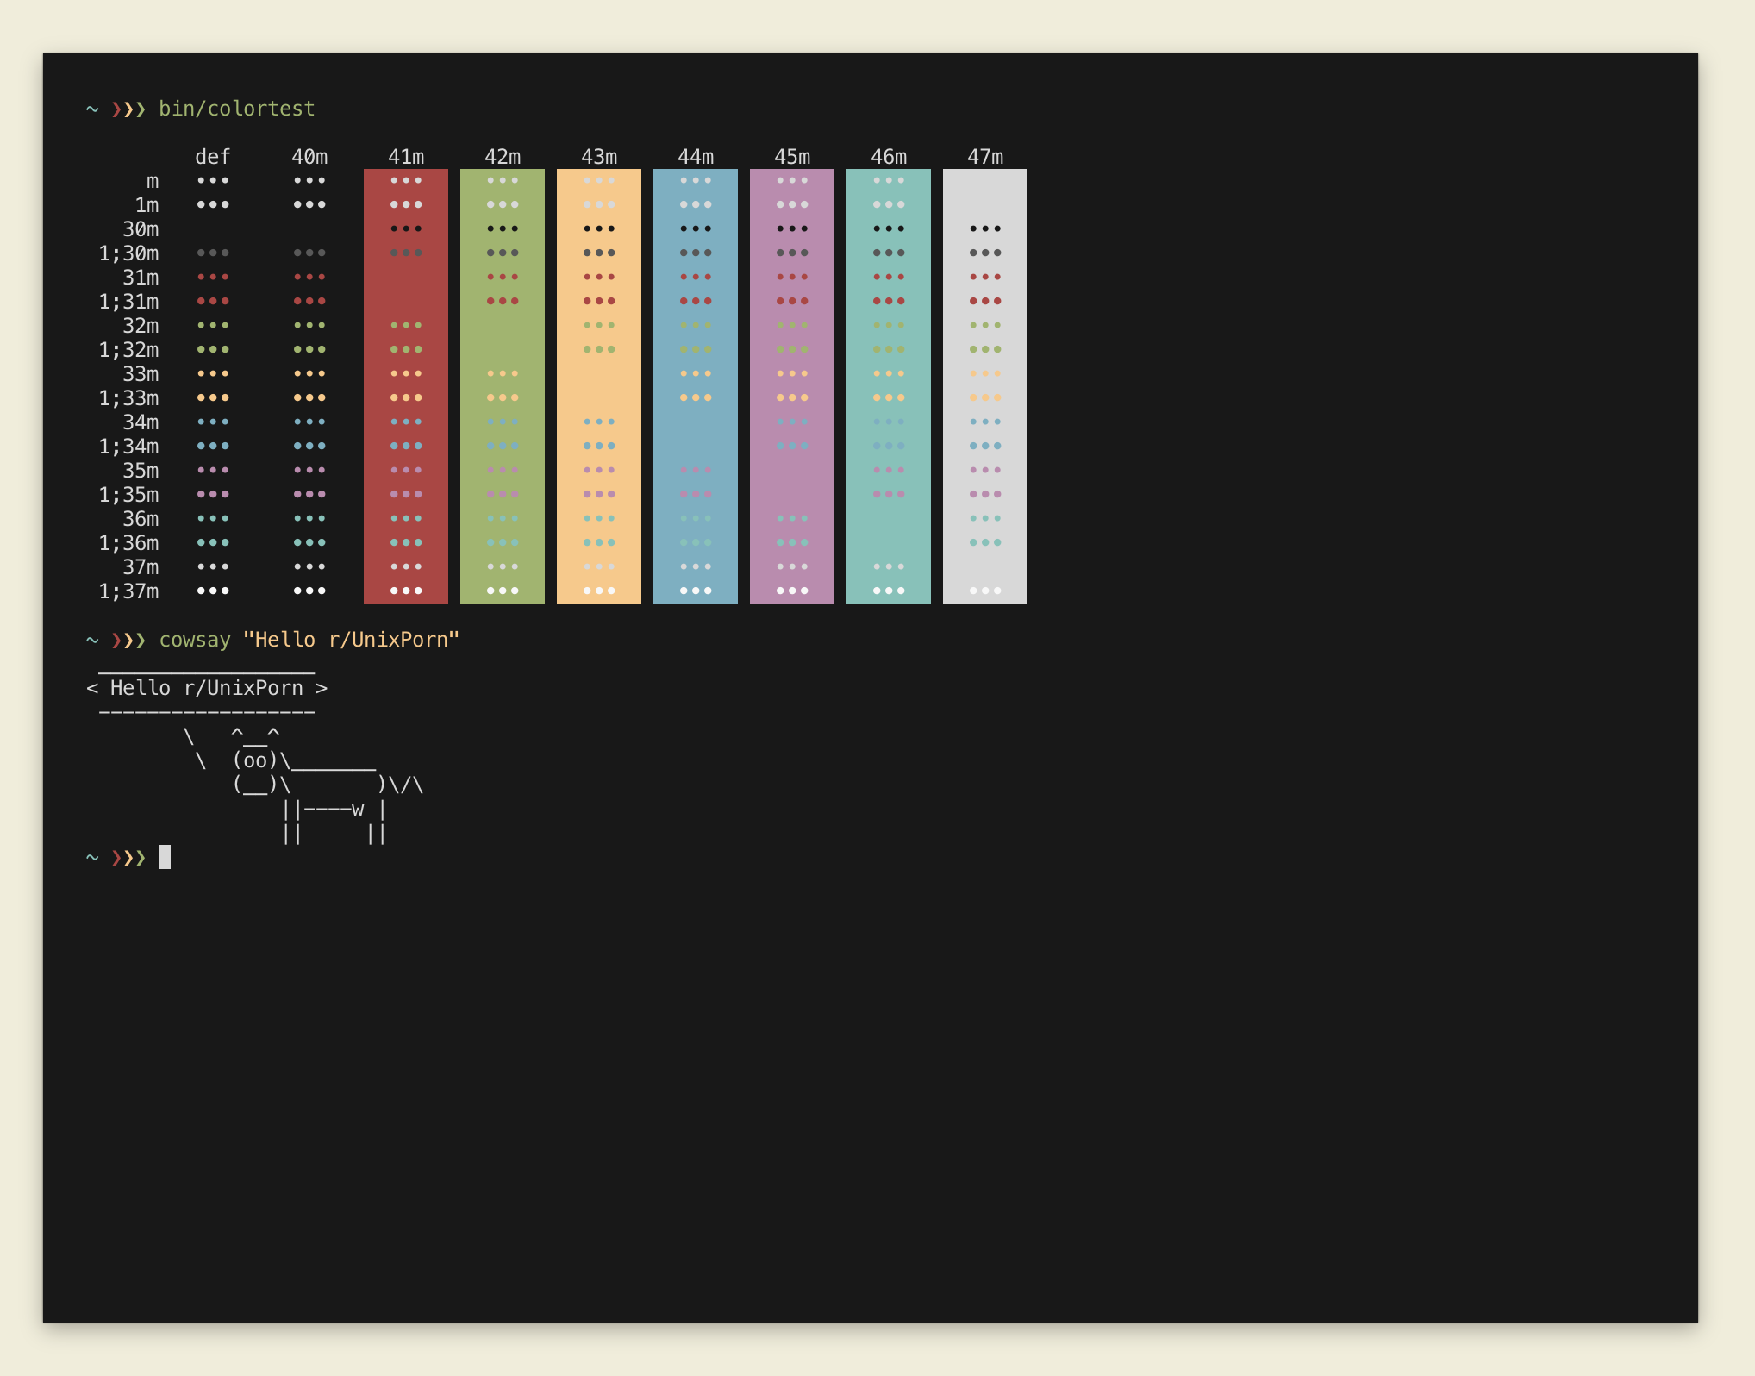Viewport: 1755px width, 1376px height.
Task: Click the cowsay command word
Action: 195,640
